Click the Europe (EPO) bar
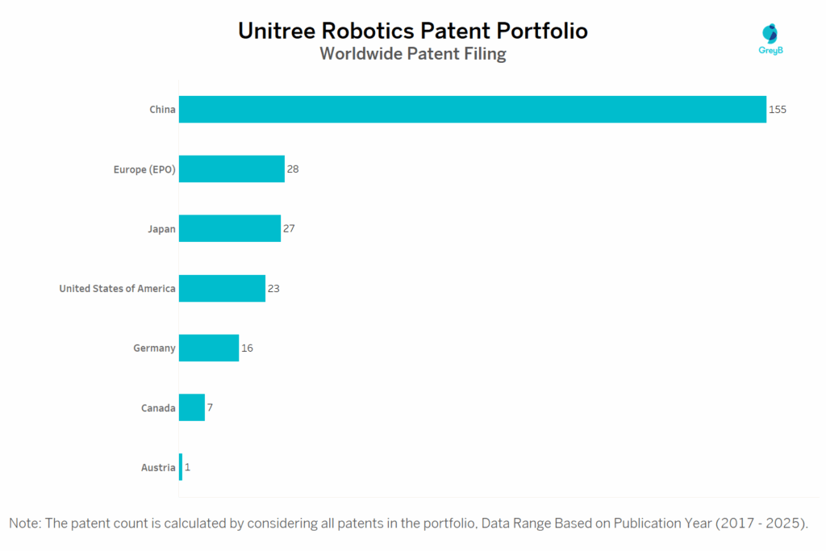826x551 pixels. 232,169
